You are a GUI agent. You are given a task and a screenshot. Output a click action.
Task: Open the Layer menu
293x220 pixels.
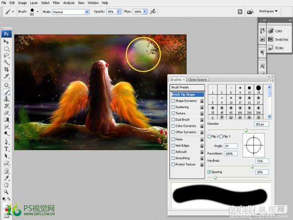[x=34, y=3]
